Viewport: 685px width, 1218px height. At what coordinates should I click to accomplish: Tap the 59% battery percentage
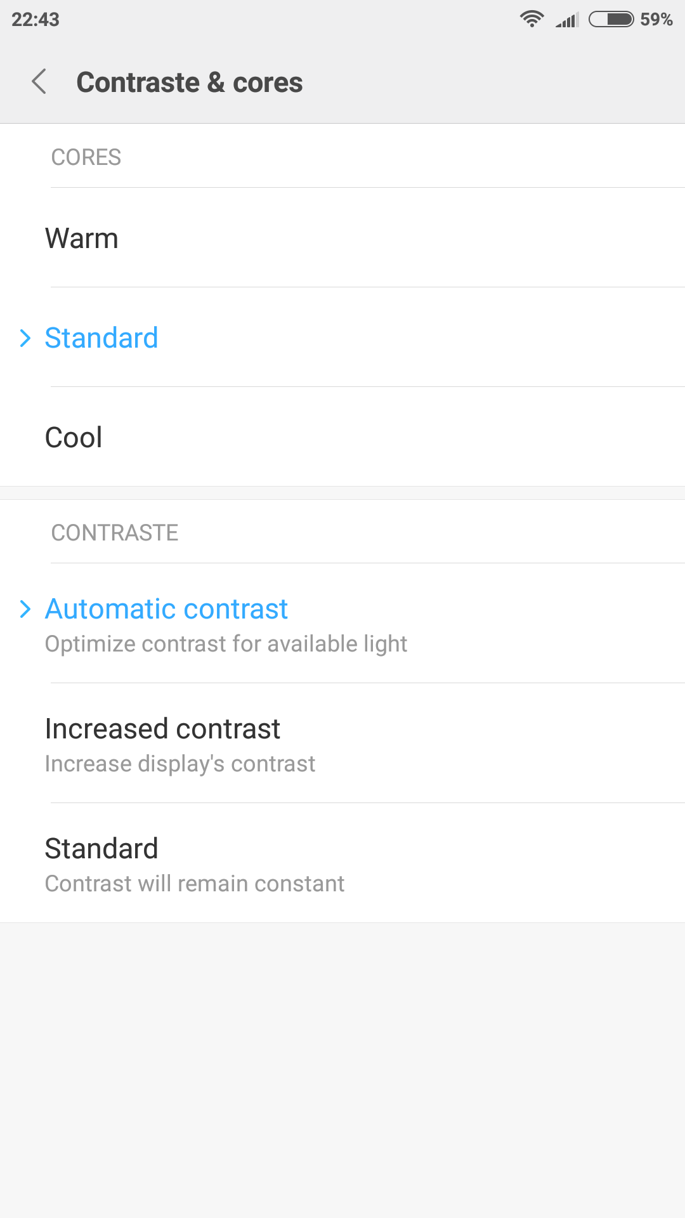pyautogui.click(x=656, y=19)
